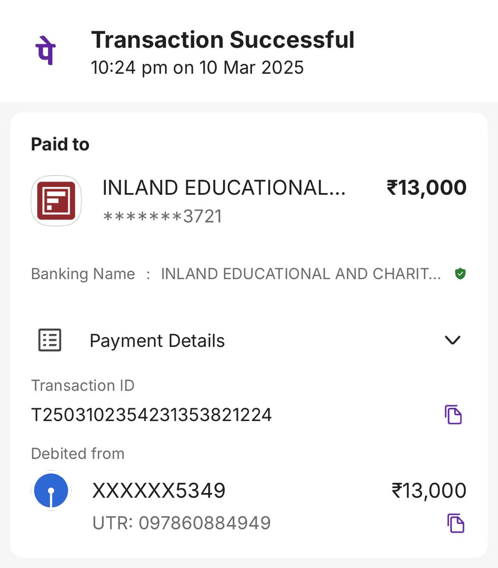498x568 pixels.
Task: Tap the SBI bank logo
Action: tap(51, 491)
